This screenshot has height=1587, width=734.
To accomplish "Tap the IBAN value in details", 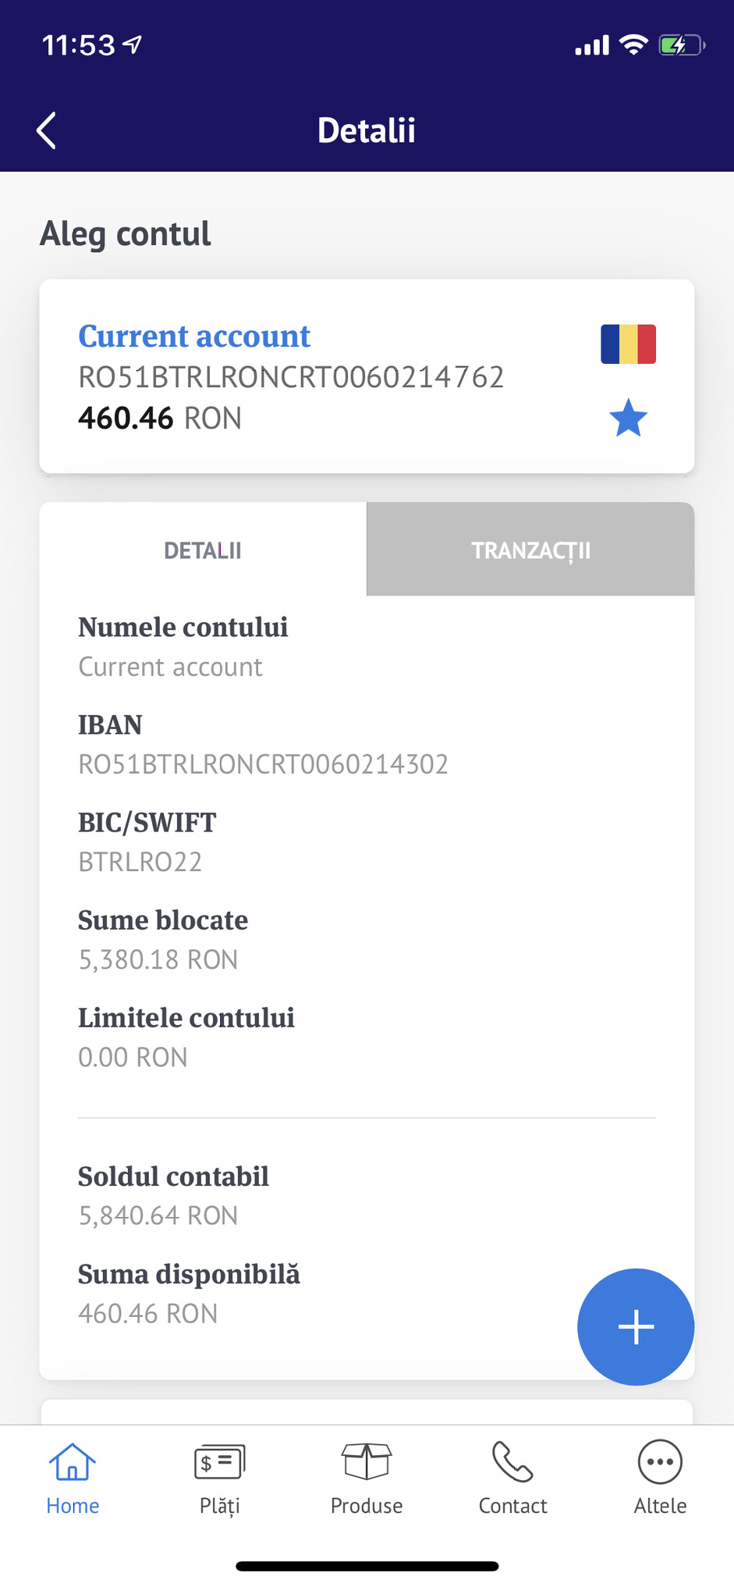I will [263, 764].
